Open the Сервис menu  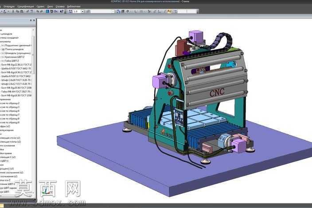coord(40,6)
